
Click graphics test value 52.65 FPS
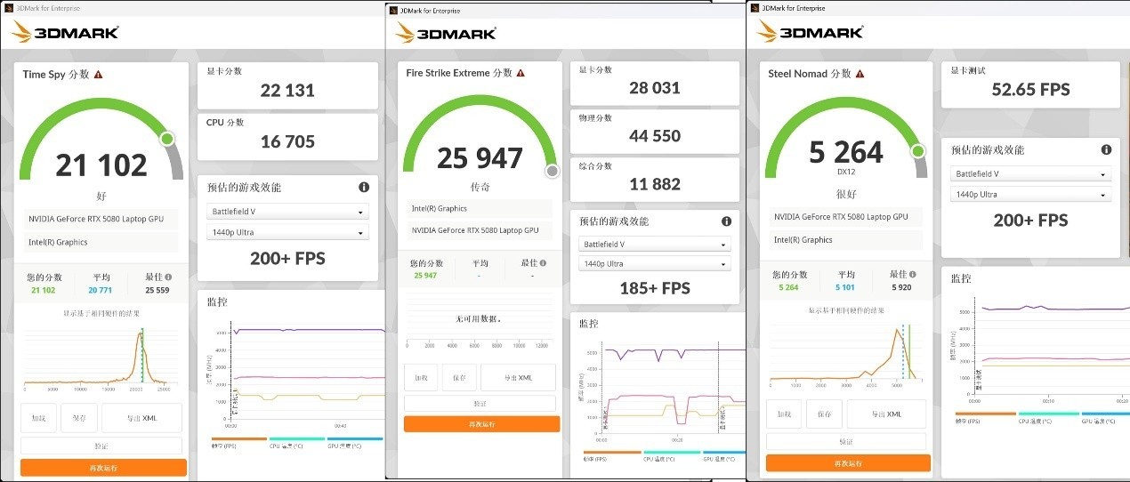1031,89
